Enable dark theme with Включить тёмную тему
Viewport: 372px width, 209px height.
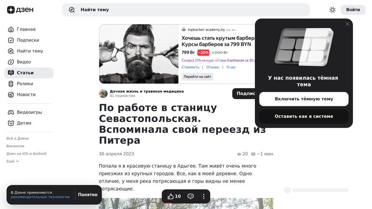click(304, 99)
